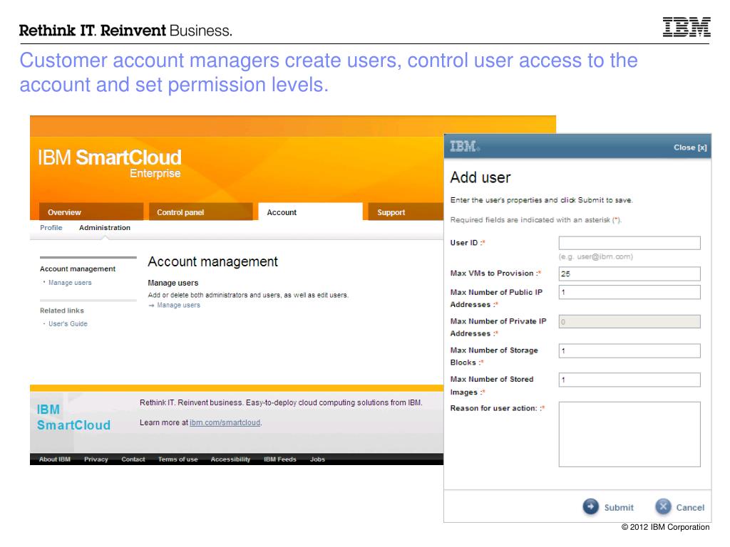
Task: Click Manage users in left sidebar
Action: [70, 283]
